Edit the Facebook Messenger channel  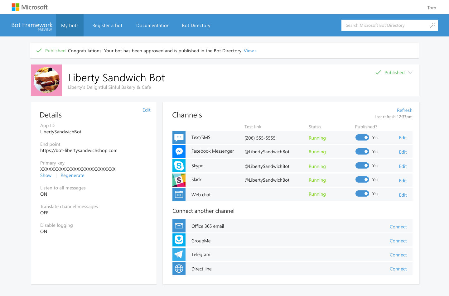[403, 152]
